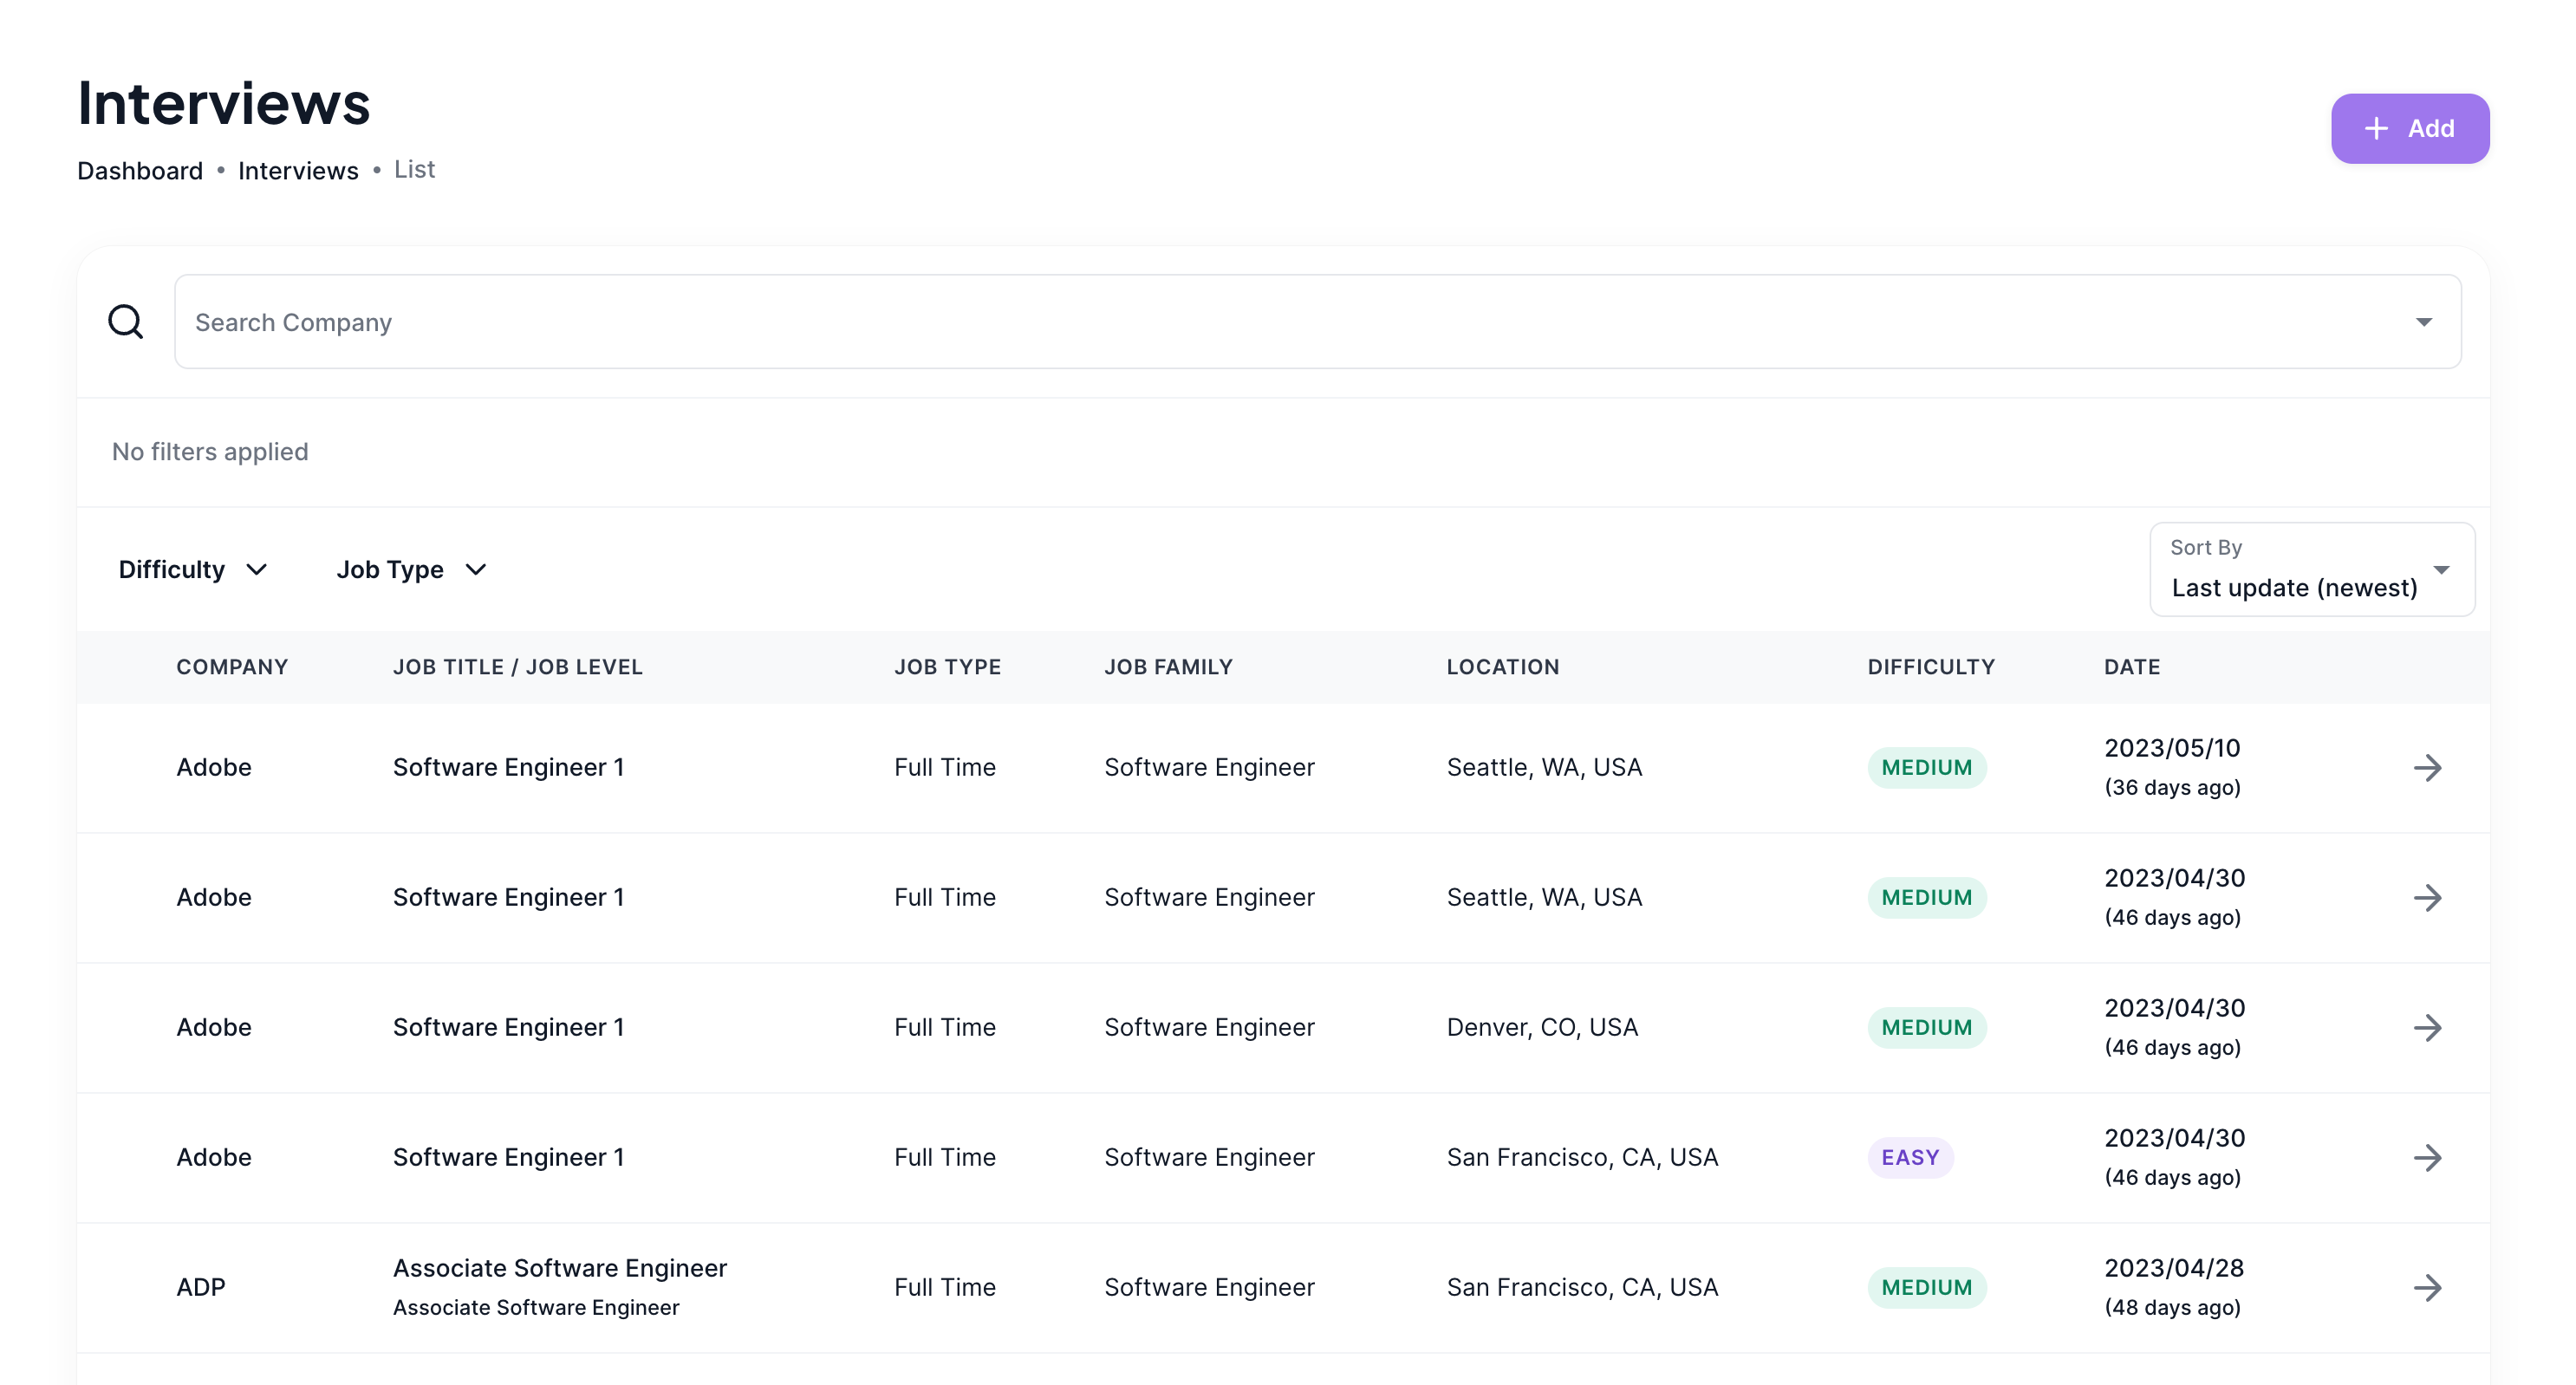Screen dimensions: 2576x1385
Task: Click the EASY difficulty badge
Action: (1909, 1158)
